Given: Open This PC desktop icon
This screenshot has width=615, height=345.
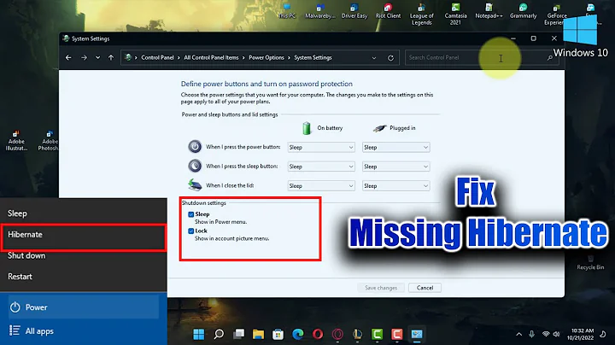Looking at the screenshot, I should [x=287, y=11].
